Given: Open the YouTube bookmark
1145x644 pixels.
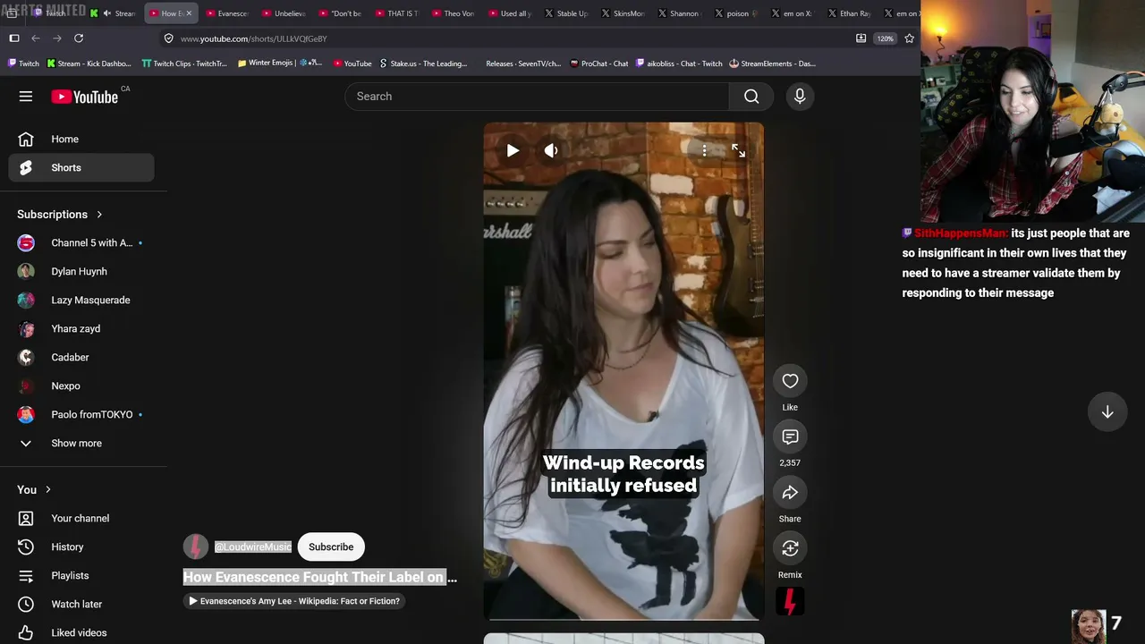Looking at the screenshot, I should pos(352,64).
